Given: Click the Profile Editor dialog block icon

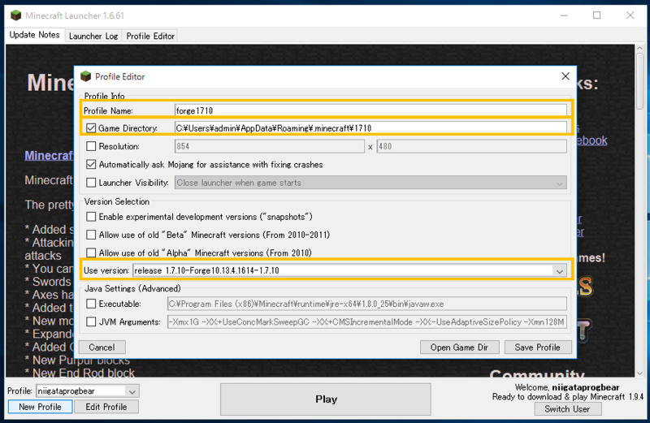Looking at the screenshot, I should tap(85, 76).
